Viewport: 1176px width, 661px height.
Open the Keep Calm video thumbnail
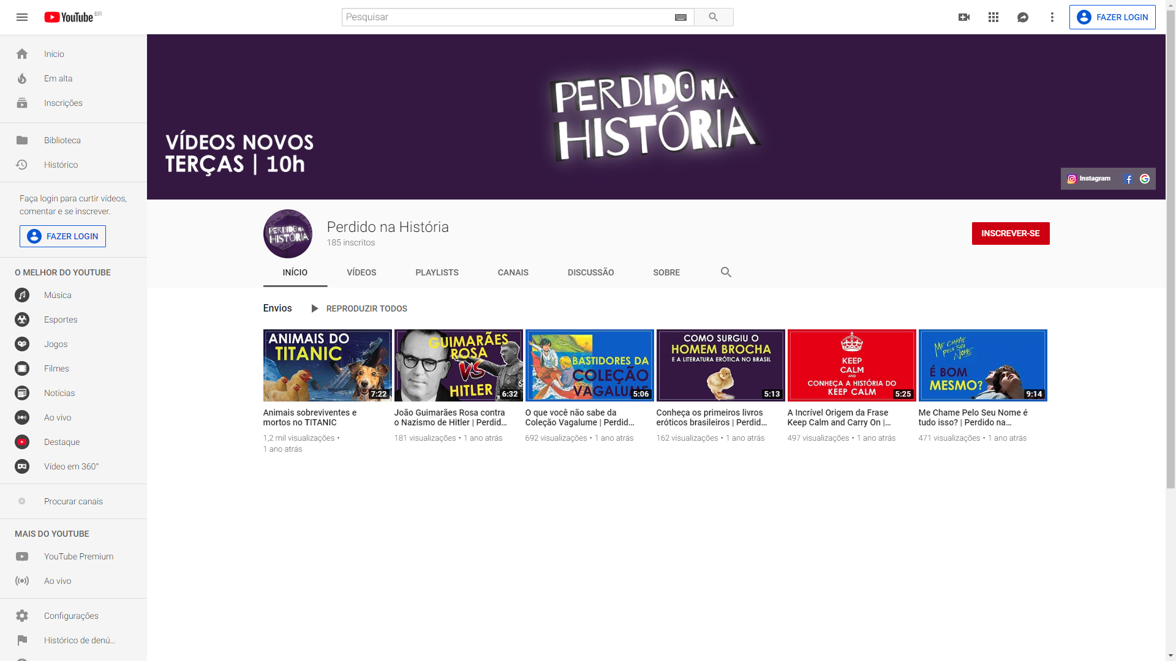click(x=852, y=365)
